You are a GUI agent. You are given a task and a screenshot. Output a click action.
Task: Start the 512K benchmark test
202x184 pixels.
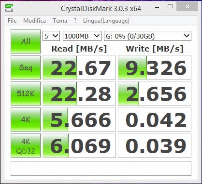[x=26, y=93]
